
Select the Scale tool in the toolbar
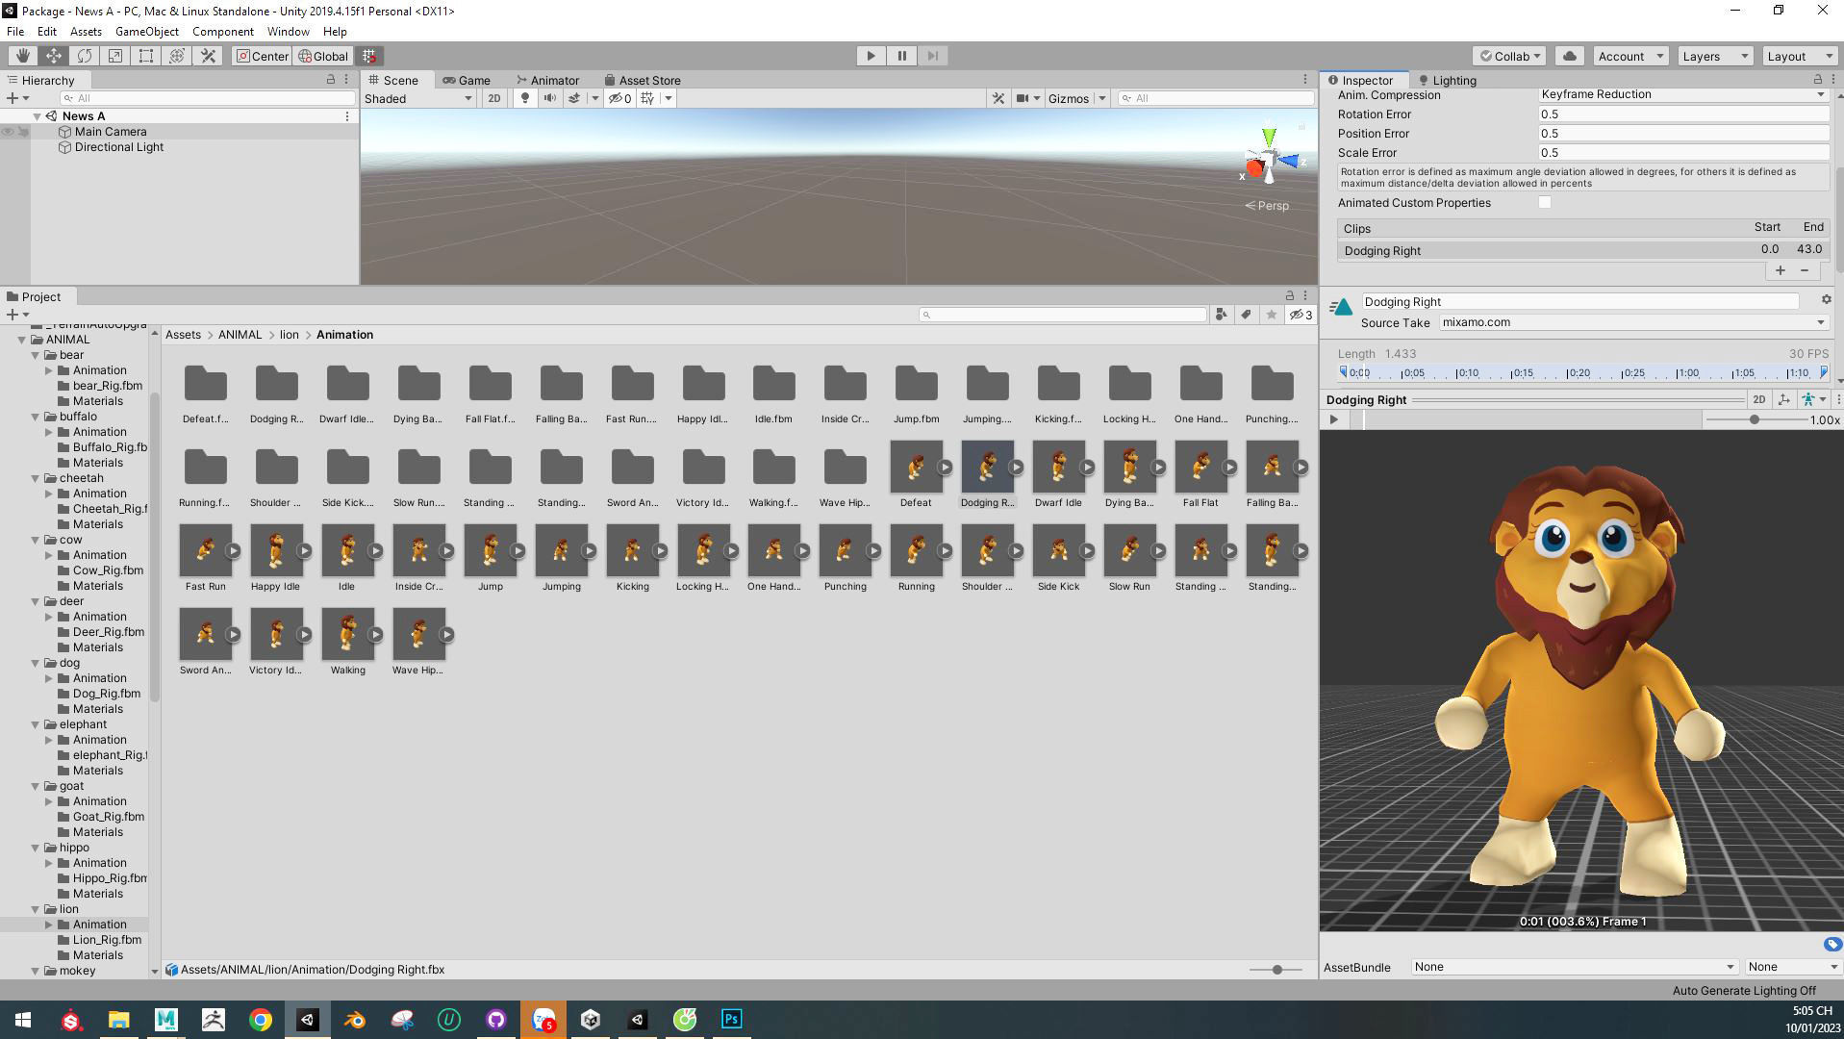(x=115, y=56)
